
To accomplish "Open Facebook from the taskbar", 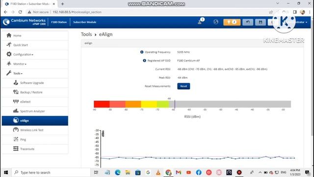I will 199,173.
